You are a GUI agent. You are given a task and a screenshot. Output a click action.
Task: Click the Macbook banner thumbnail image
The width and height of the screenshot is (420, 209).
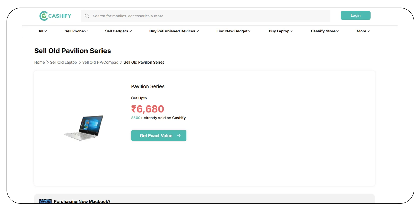(x=45, y=202)
